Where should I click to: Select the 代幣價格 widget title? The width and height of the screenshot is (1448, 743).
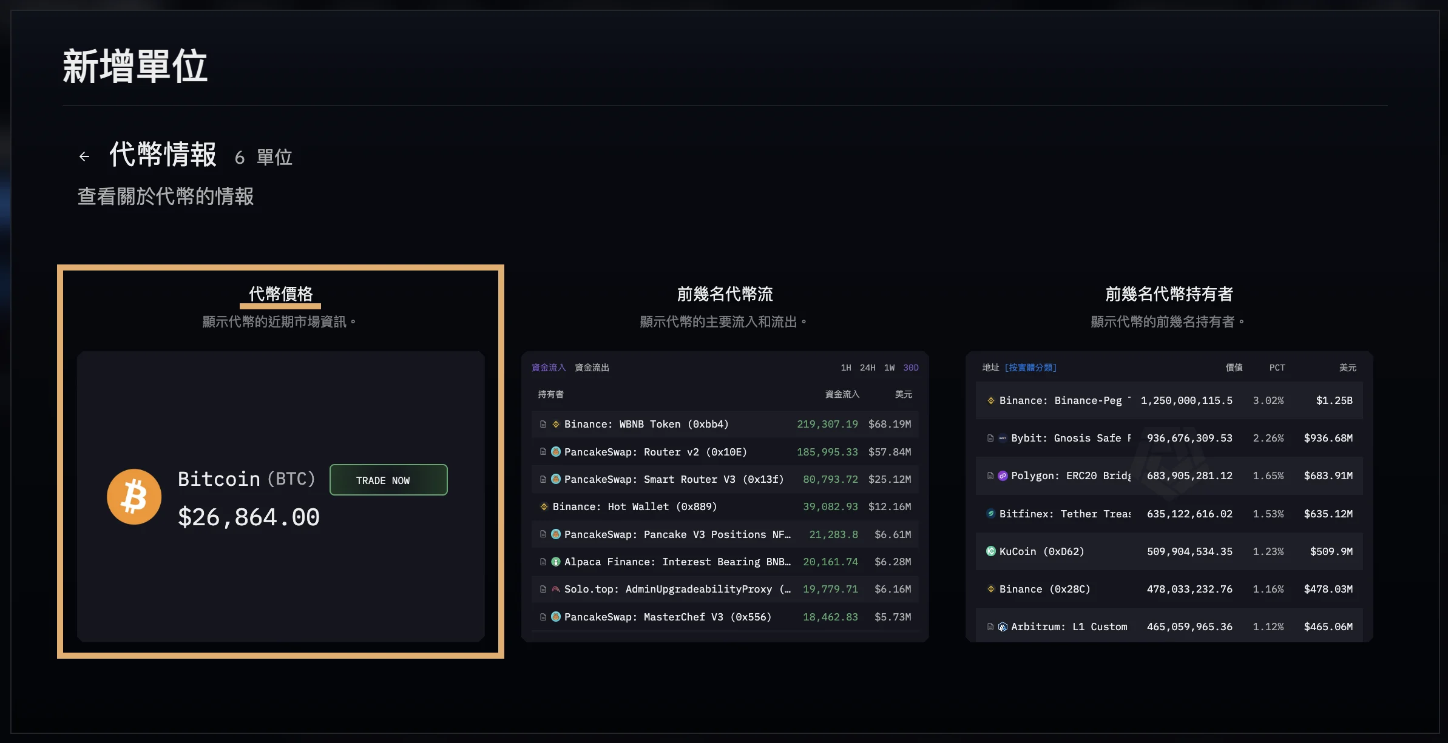click(x=280, y=294)
